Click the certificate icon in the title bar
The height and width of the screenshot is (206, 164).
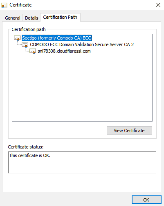4,5
